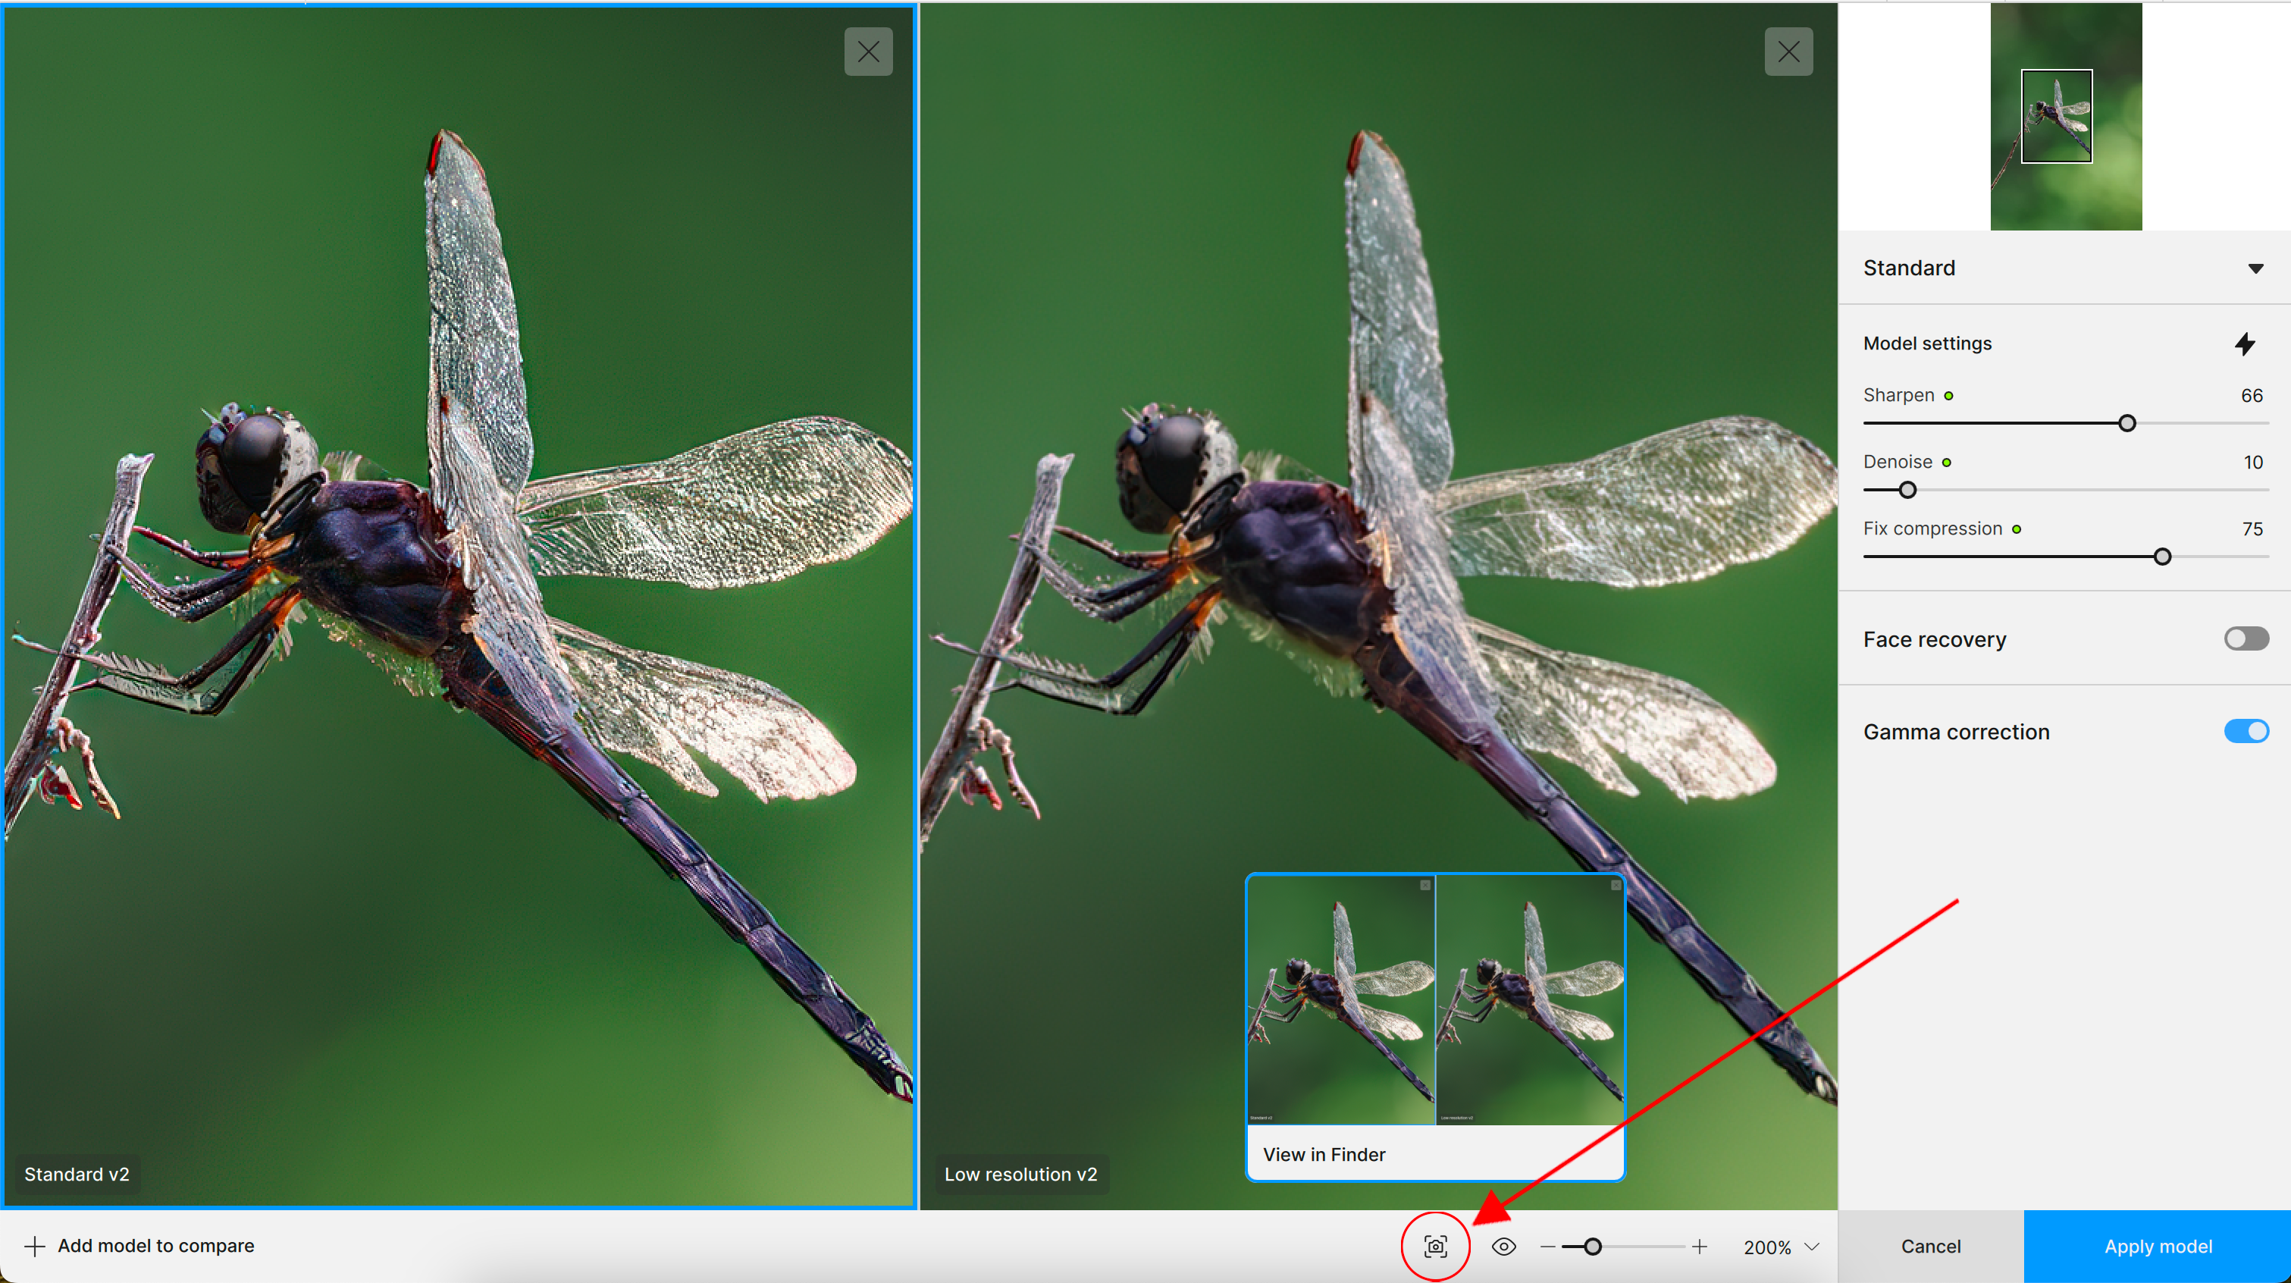This screenshot has width=2291, height=1283.
Task: Click the Denoise slider handle
Action: coord(1907,491)
